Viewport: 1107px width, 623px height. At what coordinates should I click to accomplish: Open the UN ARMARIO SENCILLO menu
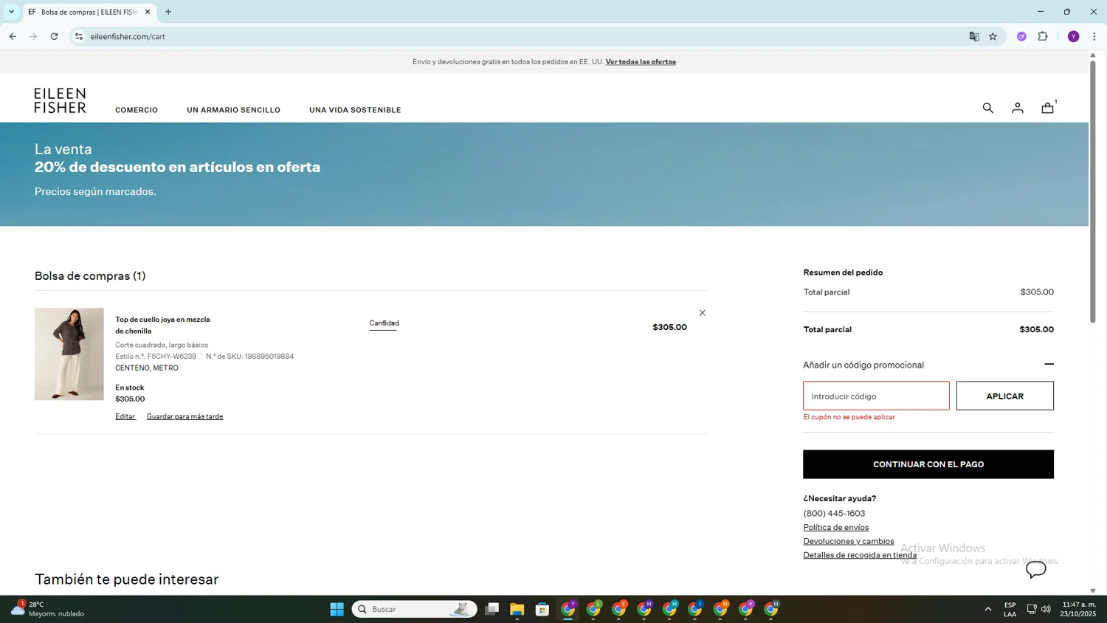click(233, 110)
